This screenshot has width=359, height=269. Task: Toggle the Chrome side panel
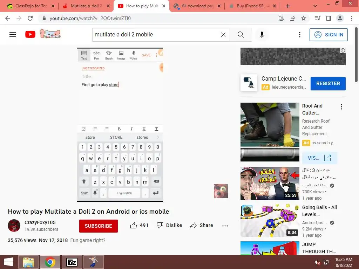(x=329, y=18)
